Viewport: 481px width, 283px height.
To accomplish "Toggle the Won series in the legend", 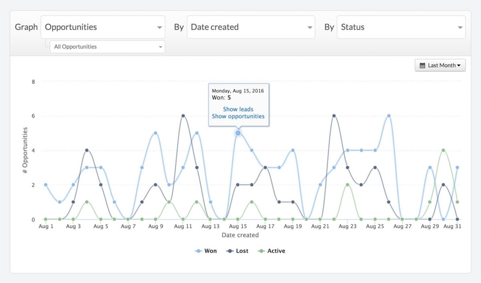I will [x=206, y=251].
